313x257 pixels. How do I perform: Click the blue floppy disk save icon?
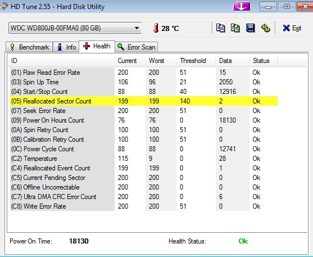coord(250,28)
